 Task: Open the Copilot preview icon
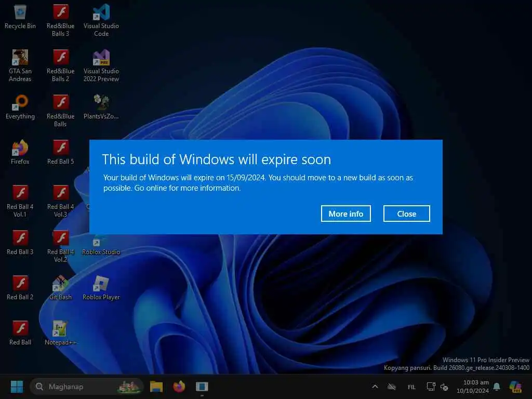[515, 387]
